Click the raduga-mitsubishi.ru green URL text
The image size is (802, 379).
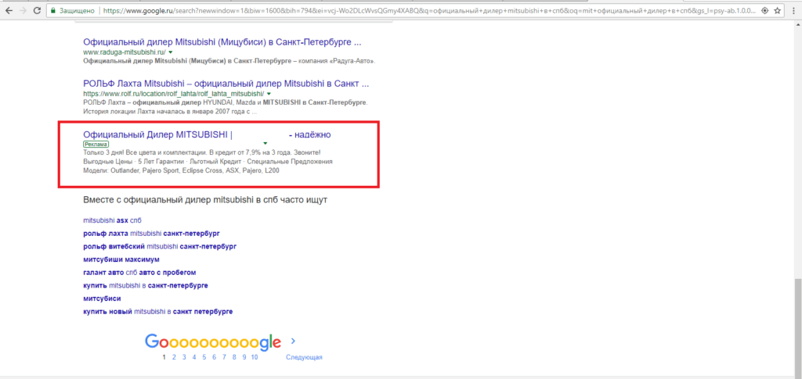point(125,52)
